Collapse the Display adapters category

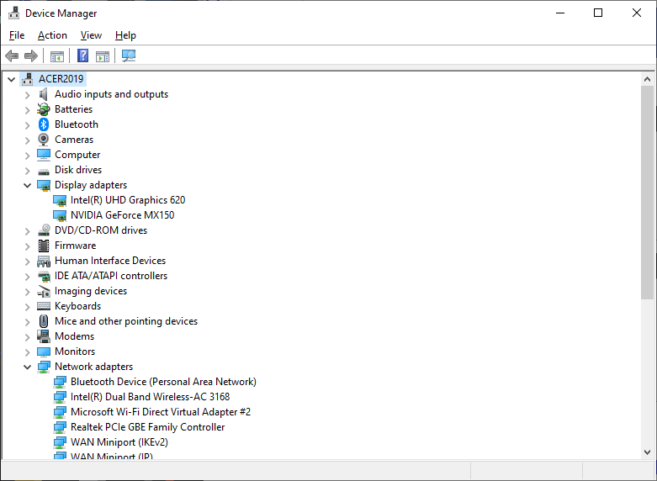click(27, 185)
